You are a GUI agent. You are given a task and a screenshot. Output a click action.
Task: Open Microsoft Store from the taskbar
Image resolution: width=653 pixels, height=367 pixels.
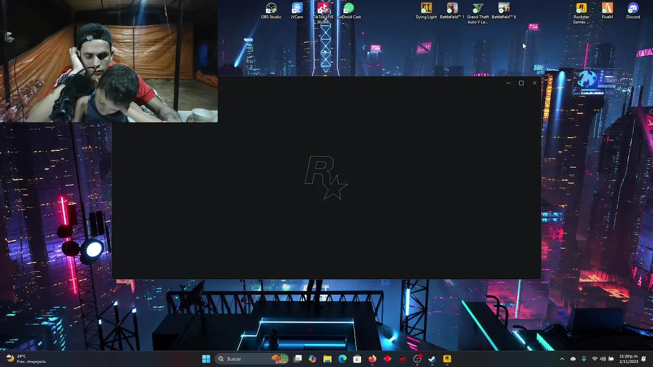[357, 359]
